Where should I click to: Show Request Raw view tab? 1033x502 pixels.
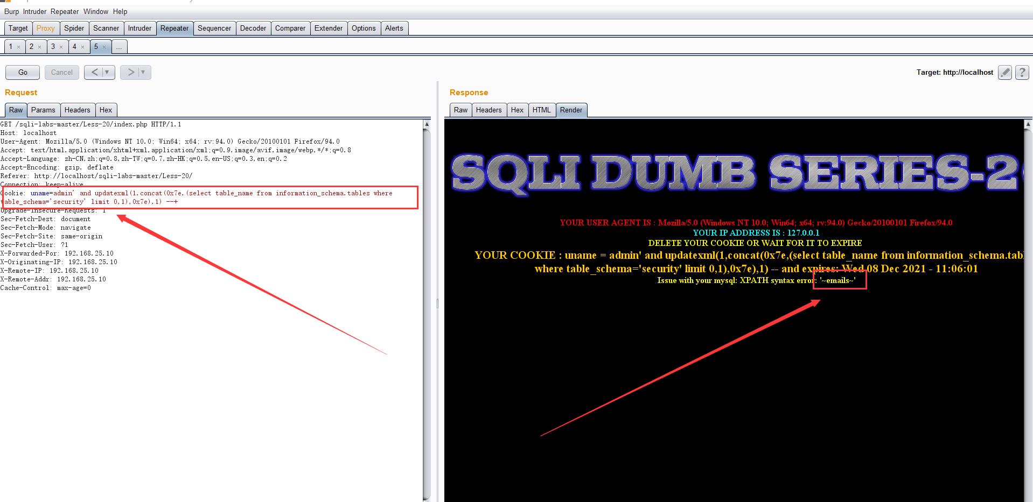point(16,110)
